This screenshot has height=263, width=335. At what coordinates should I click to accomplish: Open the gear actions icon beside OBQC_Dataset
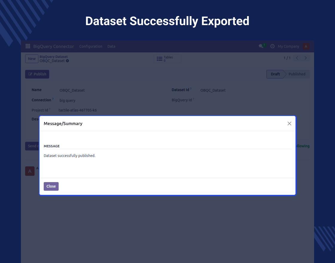68,61
